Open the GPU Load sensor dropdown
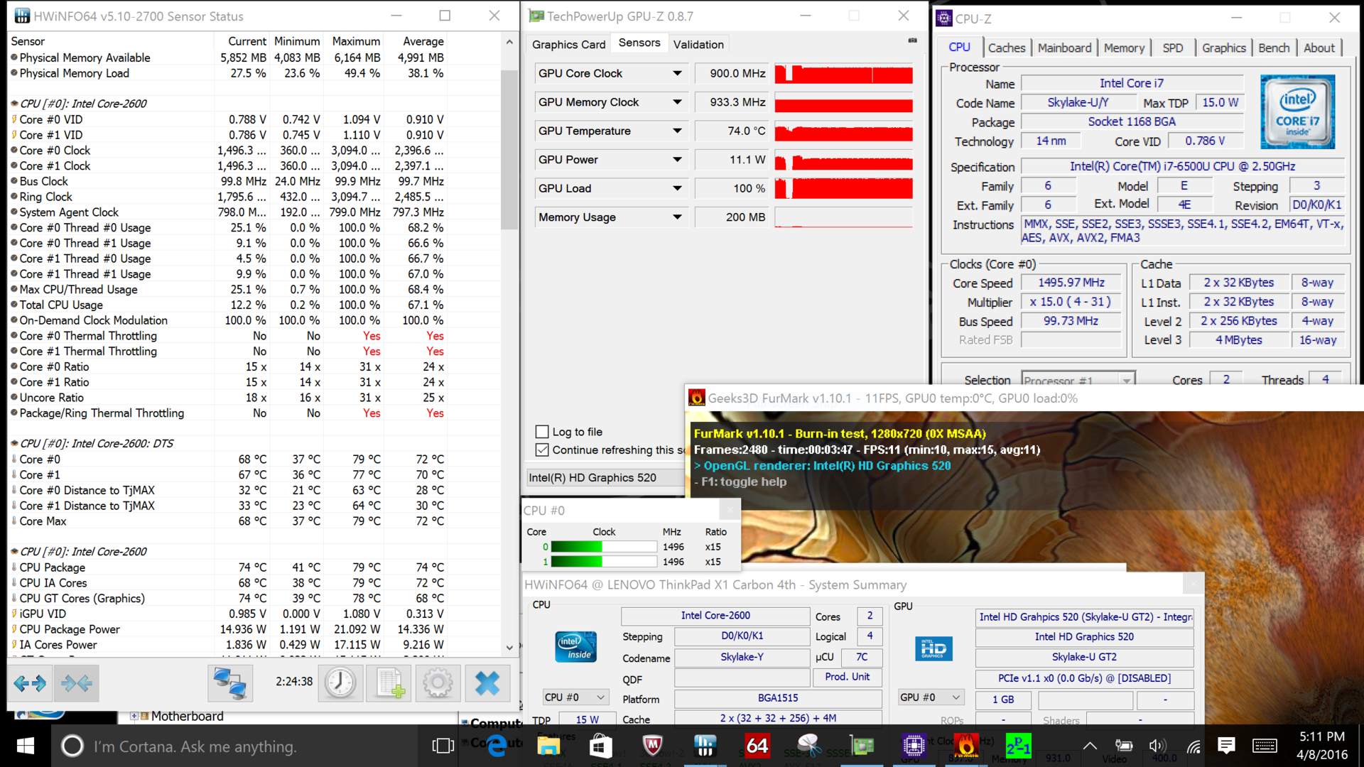The width and height of the screenshot is (1364, 767). [677, 188]
